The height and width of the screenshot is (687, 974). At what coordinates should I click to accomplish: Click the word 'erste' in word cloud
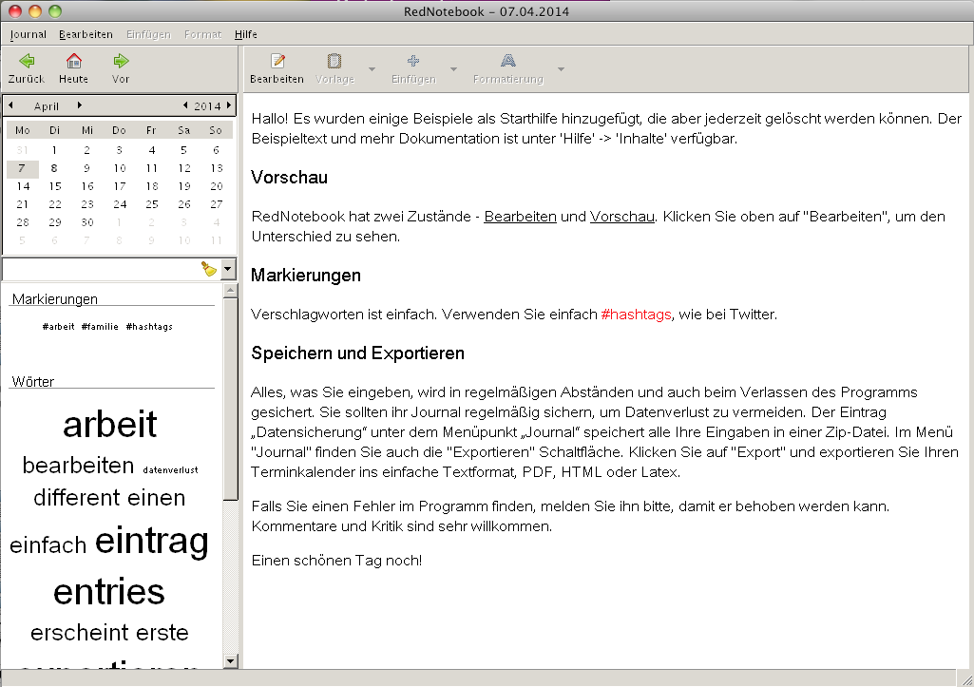pyautogui.click(x=162, y=632)
